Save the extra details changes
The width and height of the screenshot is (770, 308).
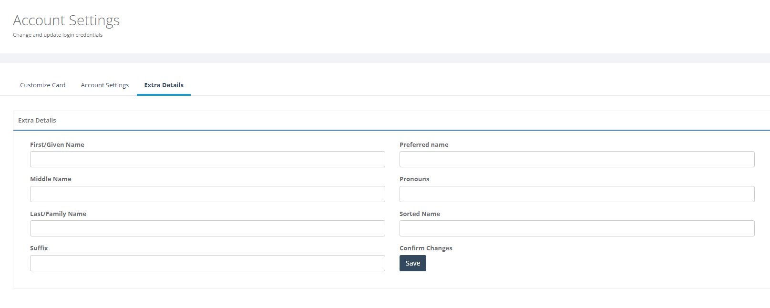[x=413, y=263]
